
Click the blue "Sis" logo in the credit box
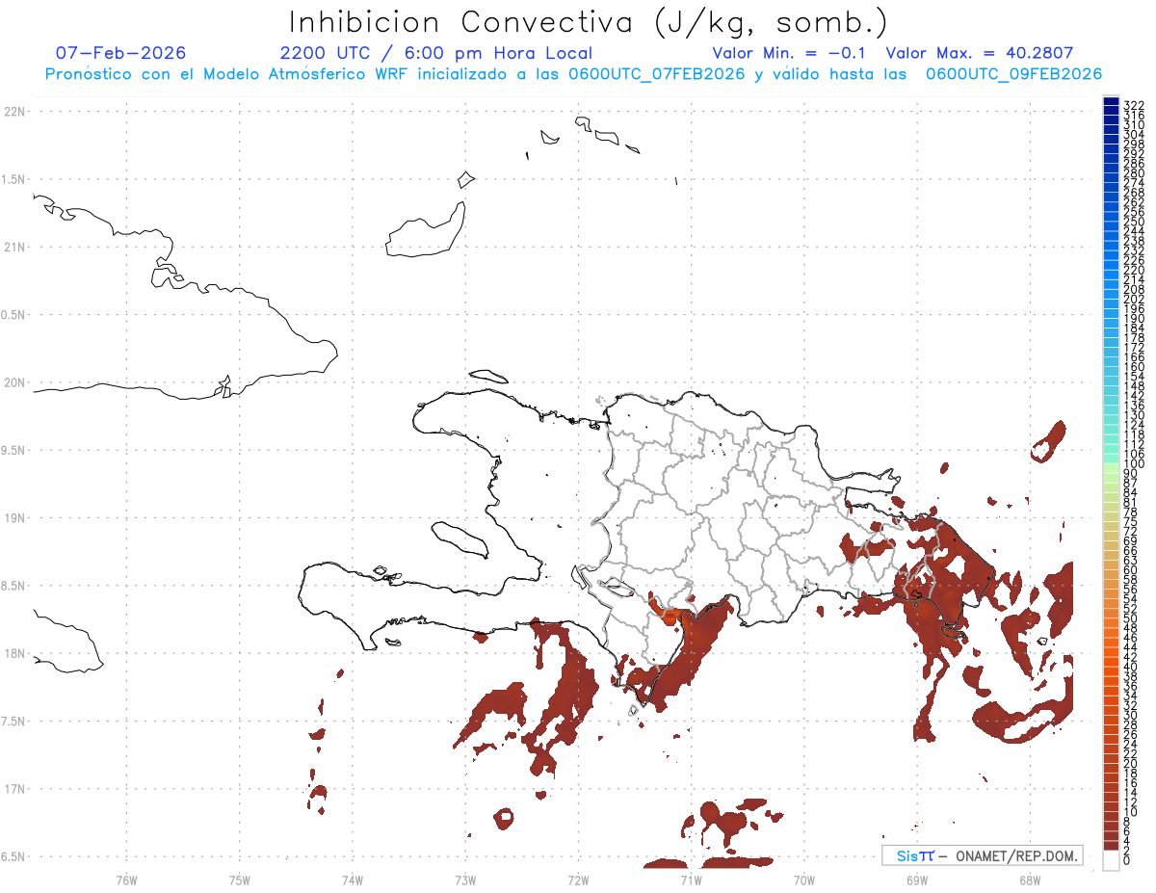(x=907, y=855)
